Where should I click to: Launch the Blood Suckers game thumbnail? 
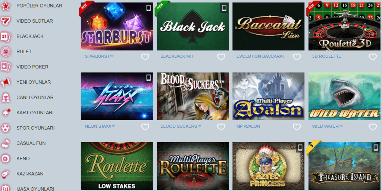(193, 96)
